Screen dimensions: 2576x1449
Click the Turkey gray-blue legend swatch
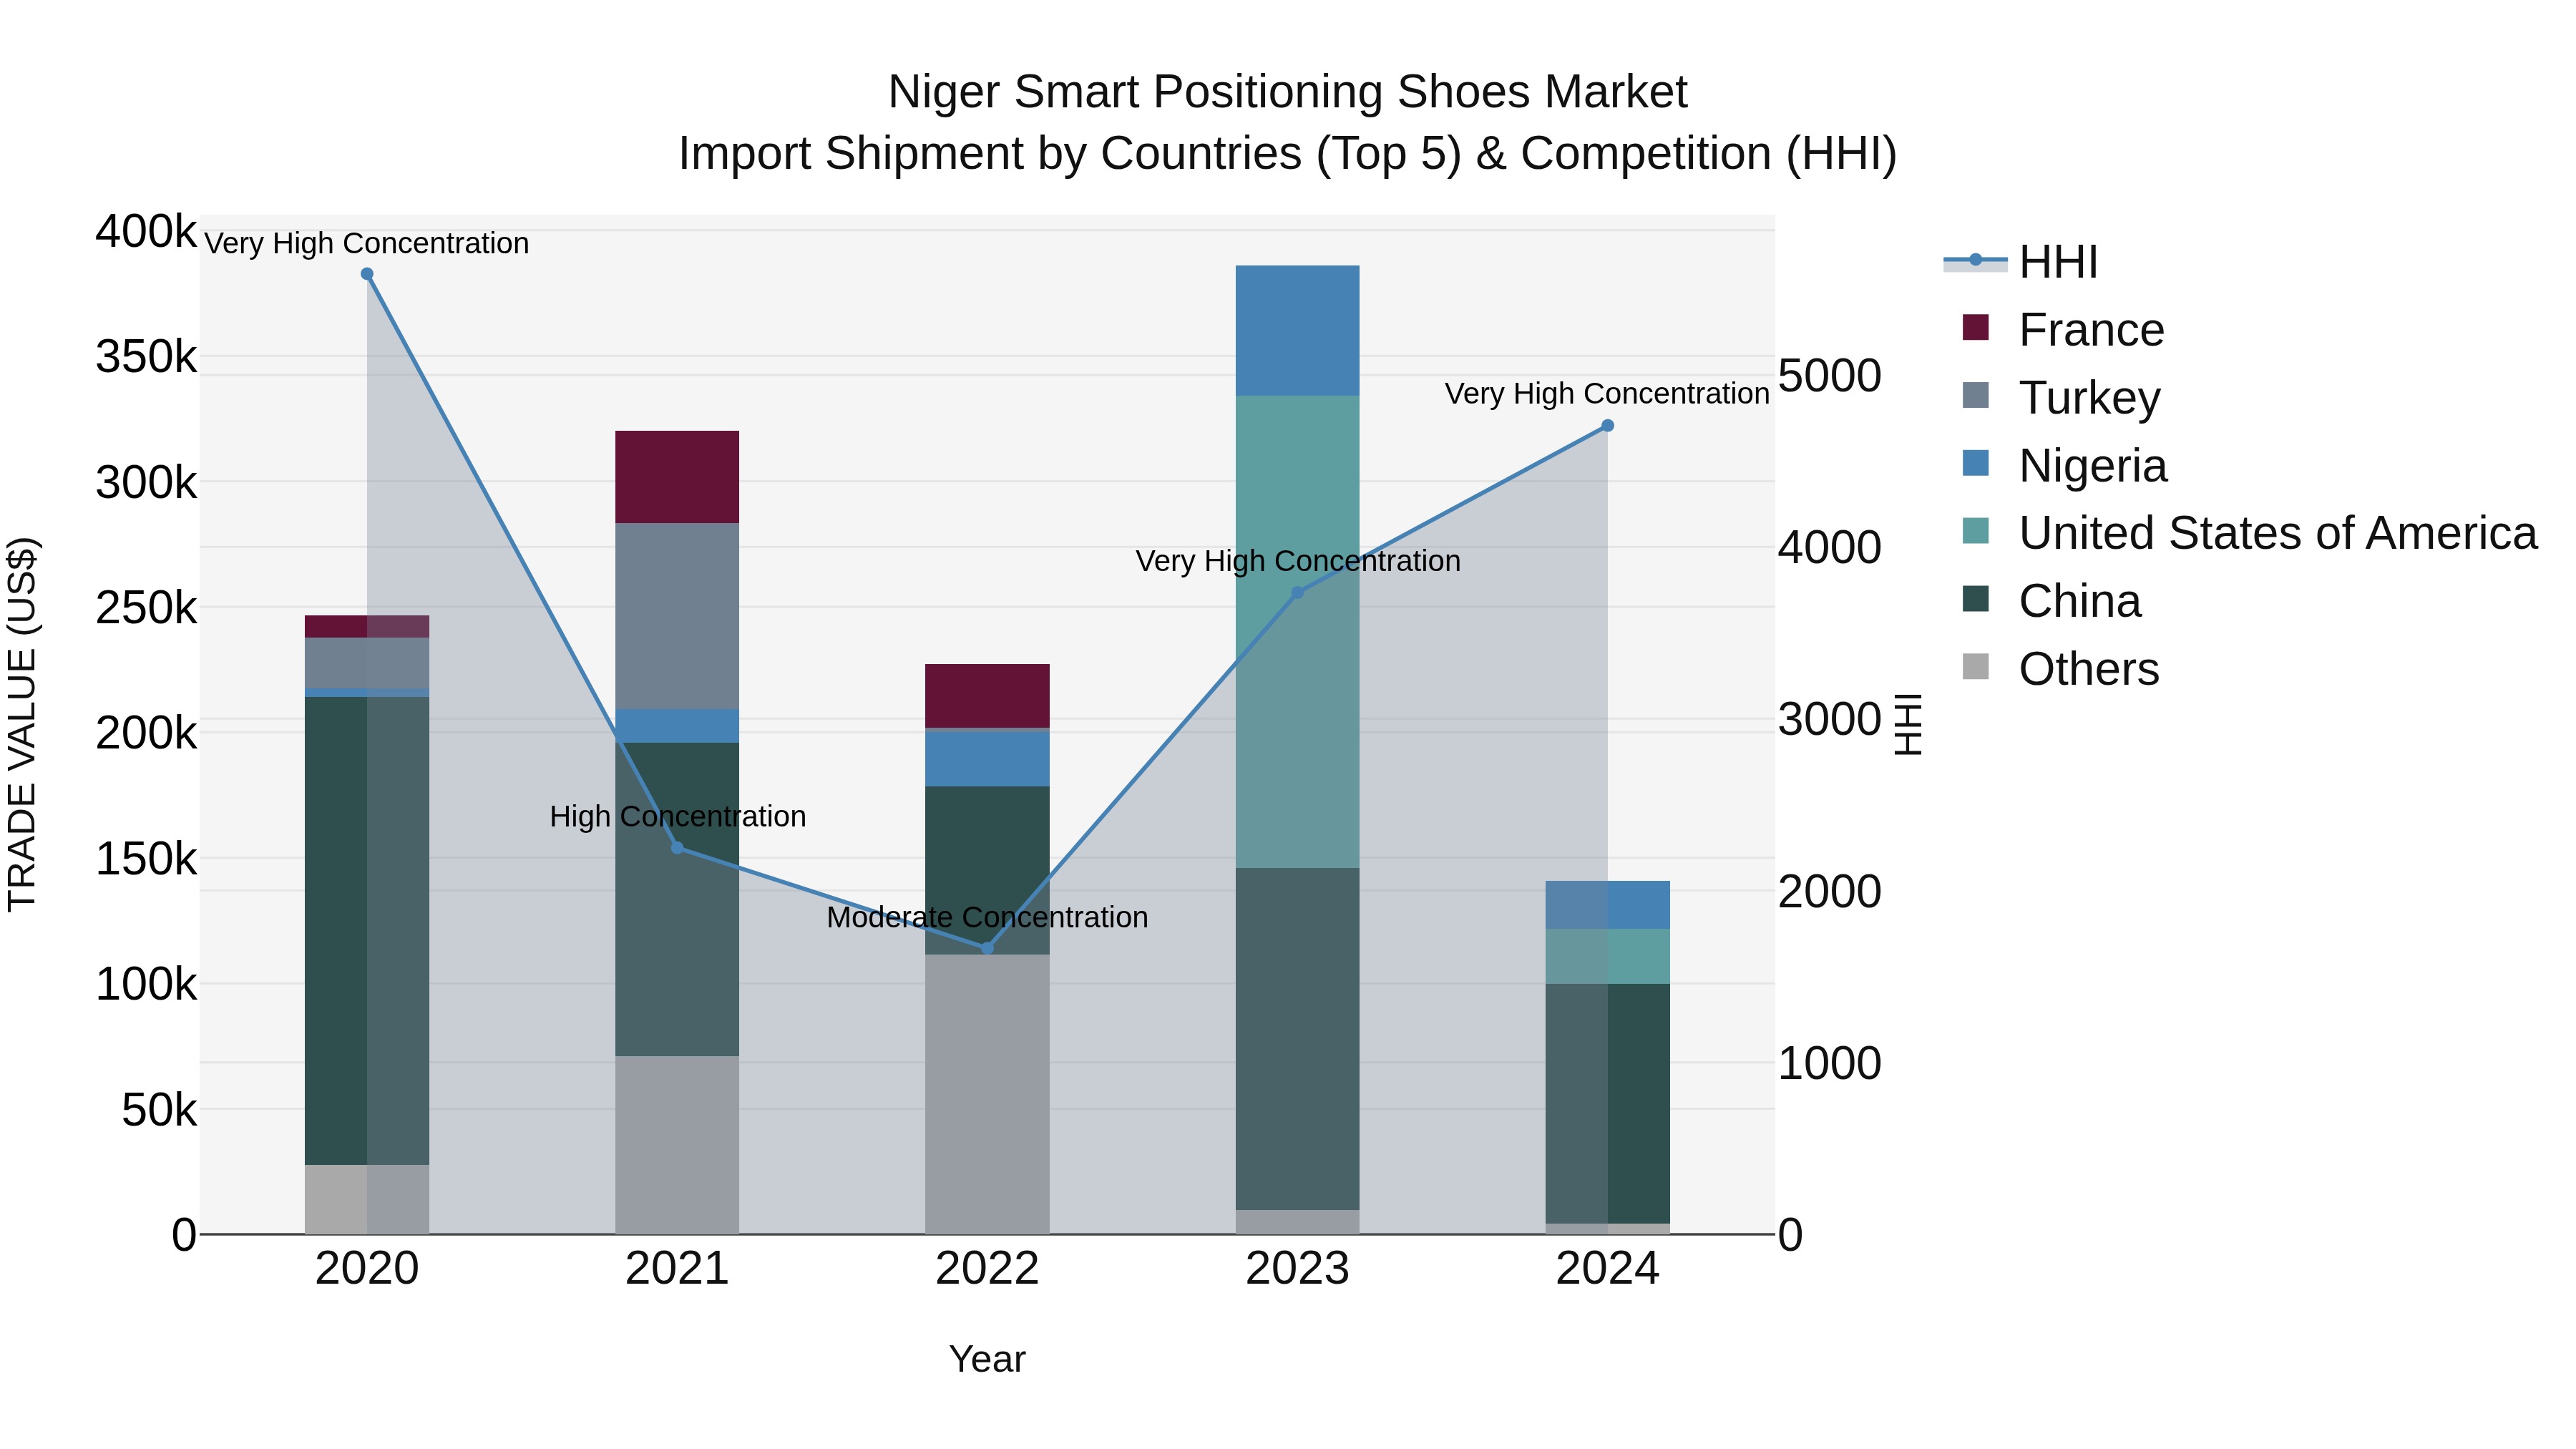[1976, 395]
